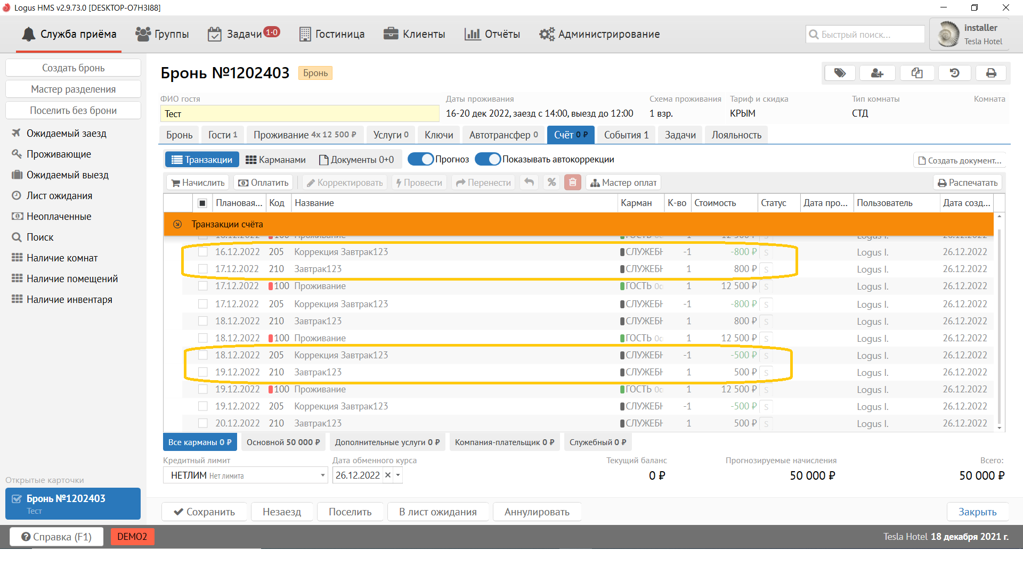The image size is (1023, 575).
Task: Disable Показывать автокоррекции switch
Action: (x=488, y=159)
